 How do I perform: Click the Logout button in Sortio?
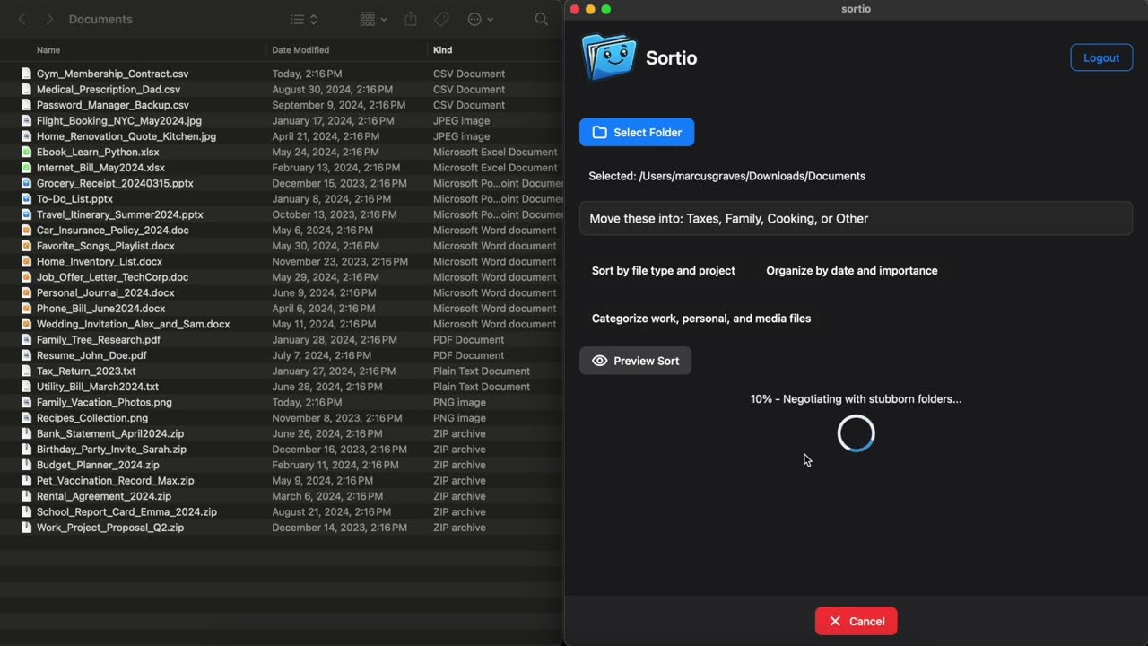click(x=1101, y=57)
